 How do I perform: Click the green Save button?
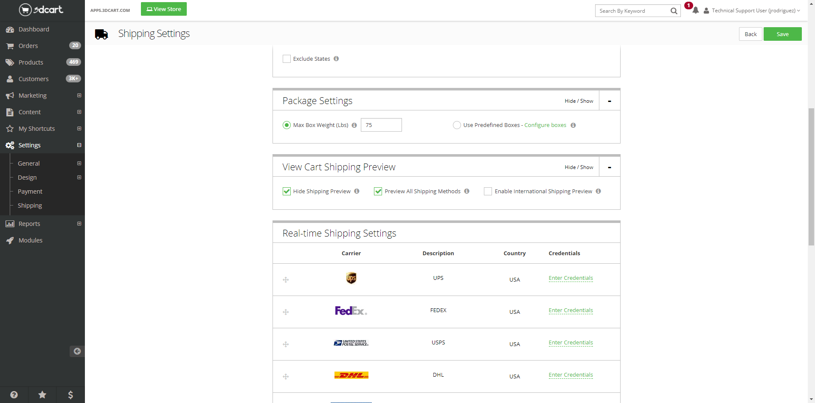point(782,34)
